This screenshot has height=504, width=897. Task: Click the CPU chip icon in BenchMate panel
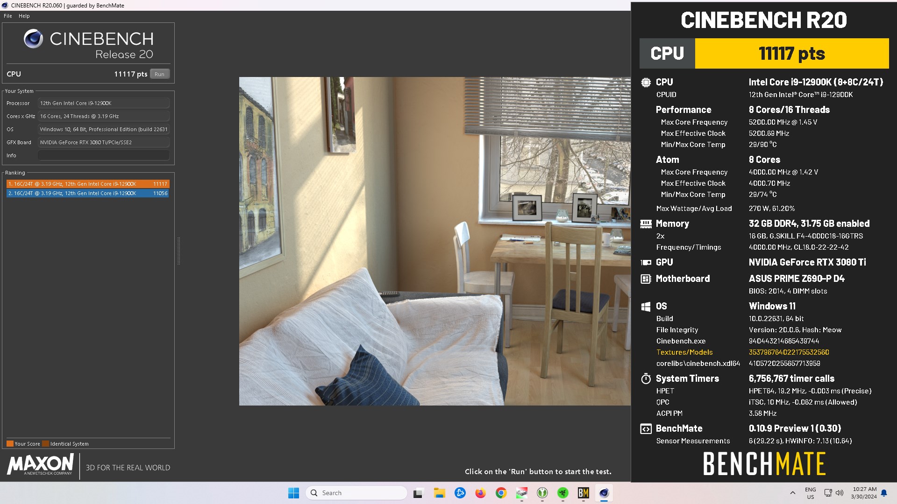(646, 83)
